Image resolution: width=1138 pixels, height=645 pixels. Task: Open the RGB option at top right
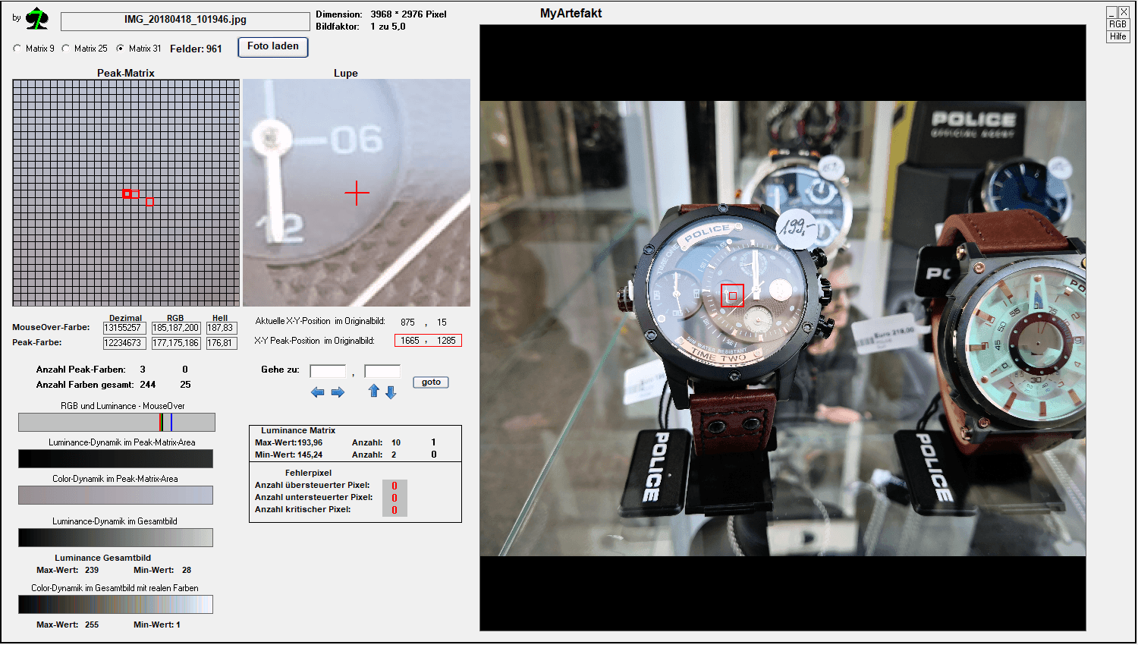(x=1118, y=24)
